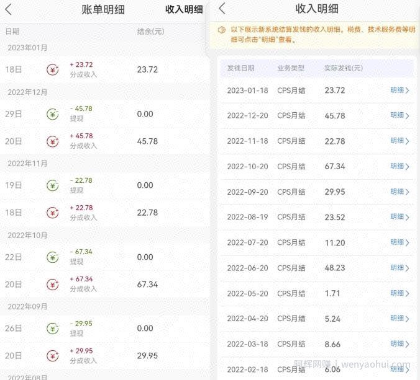Select balance 45.78 on December 20日
This screenshot has width=420, height=380.
point(147,141)
